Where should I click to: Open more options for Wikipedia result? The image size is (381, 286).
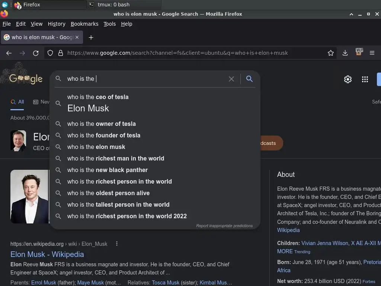coord(117,244)
